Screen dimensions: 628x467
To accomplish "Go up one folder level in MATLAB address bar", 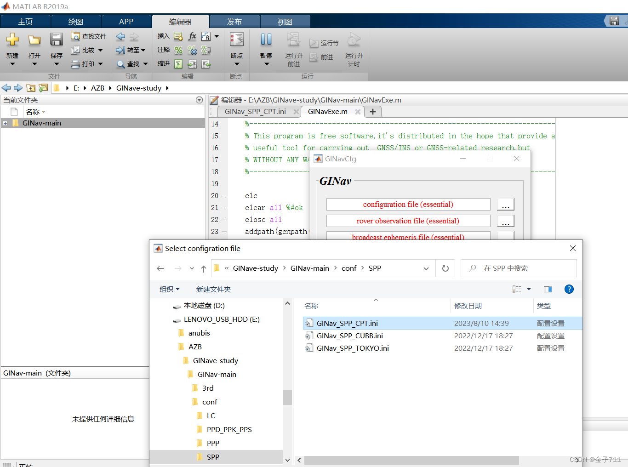I will (31, 88).
